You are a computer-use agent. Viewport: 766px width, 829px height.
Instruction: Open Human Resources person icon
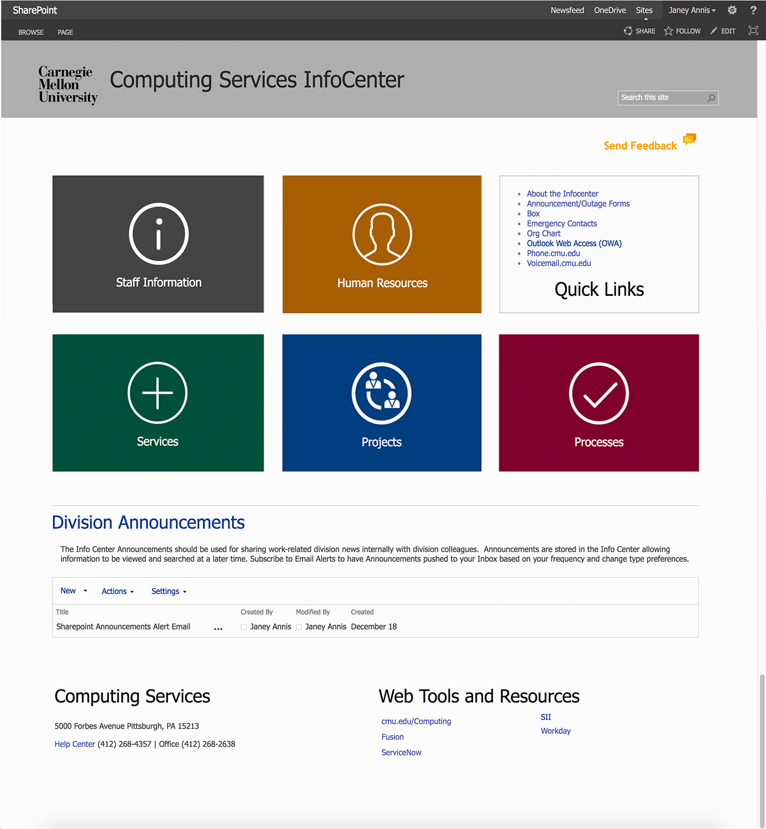pyautogui.click(x=382, y=235)
